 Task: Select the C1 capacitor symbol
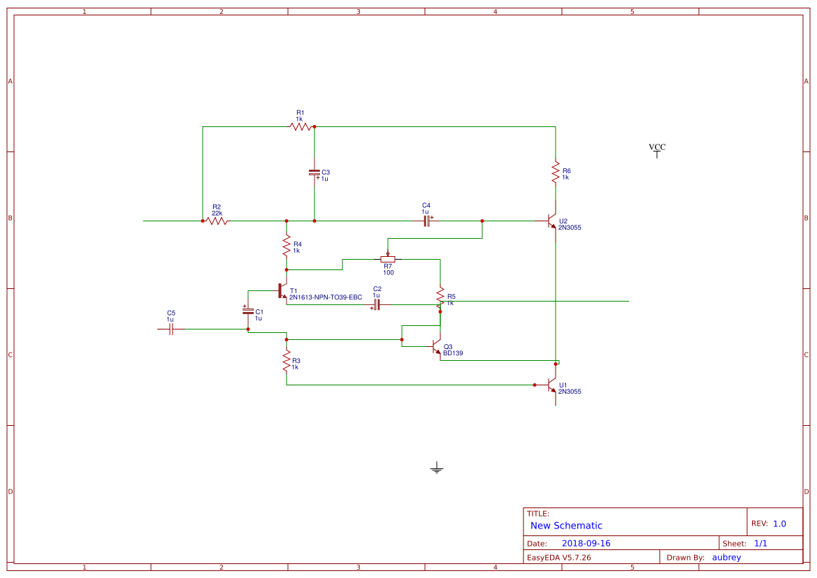point(248,311)
